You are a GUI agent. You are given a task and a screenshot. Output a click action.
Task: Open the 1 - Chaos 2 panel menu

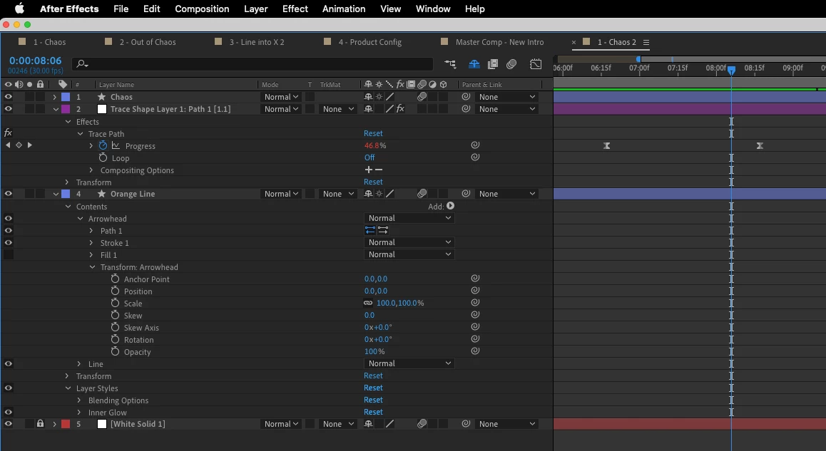(646, 42)
